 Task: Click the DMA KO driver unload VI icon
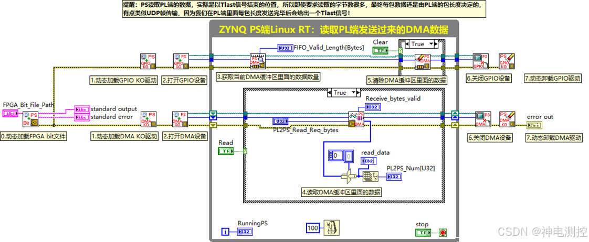pos(507,119)
